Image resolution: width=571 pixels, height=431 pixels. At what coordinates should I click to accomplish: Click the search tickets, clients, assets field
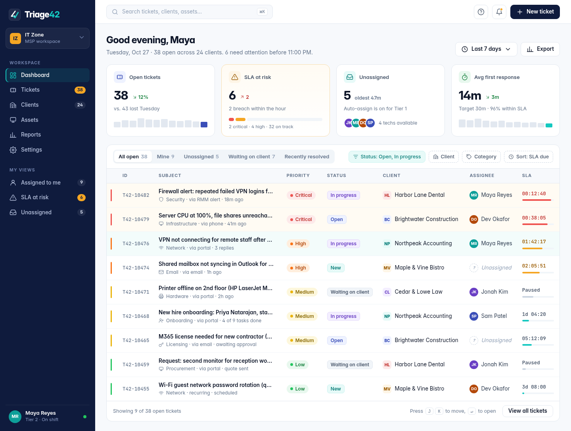point(190,12)
